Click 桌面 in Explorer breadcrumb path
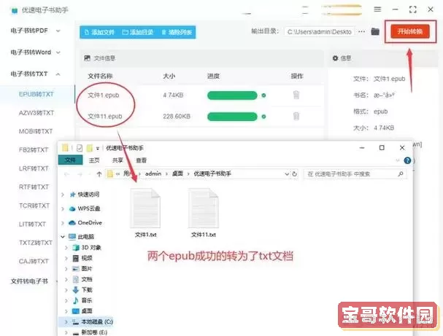Image resolution: width=443 pixels, height=336 pixels. coord(177,173)
